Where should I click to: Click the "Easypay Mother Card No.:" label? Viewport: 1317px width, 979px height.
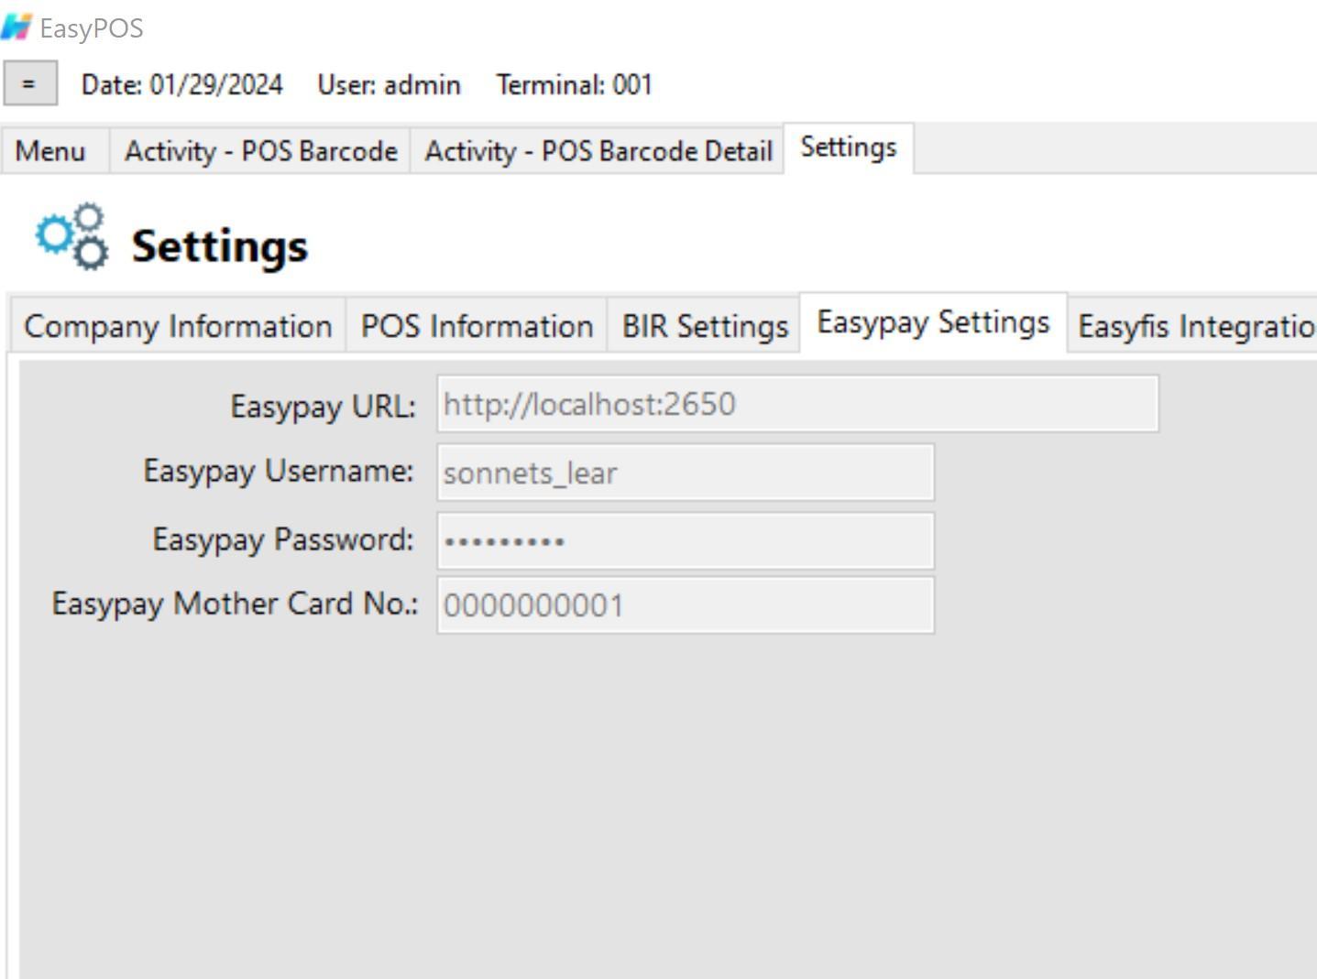pos(235,604)
